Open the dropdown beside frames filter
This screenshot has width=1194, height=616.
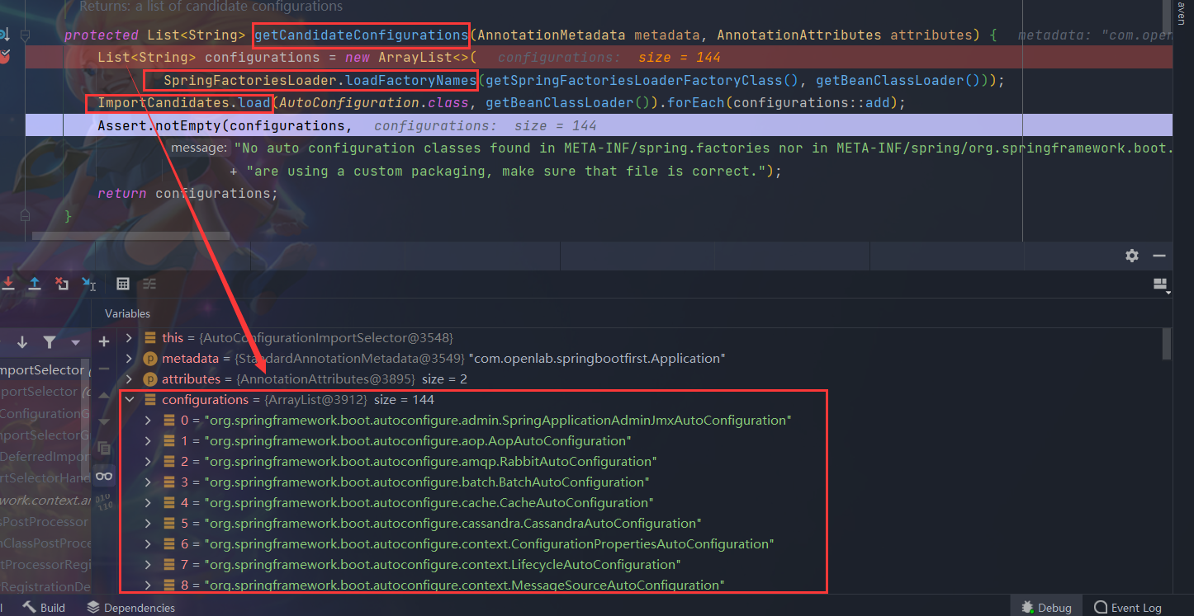tap(76, 342)
